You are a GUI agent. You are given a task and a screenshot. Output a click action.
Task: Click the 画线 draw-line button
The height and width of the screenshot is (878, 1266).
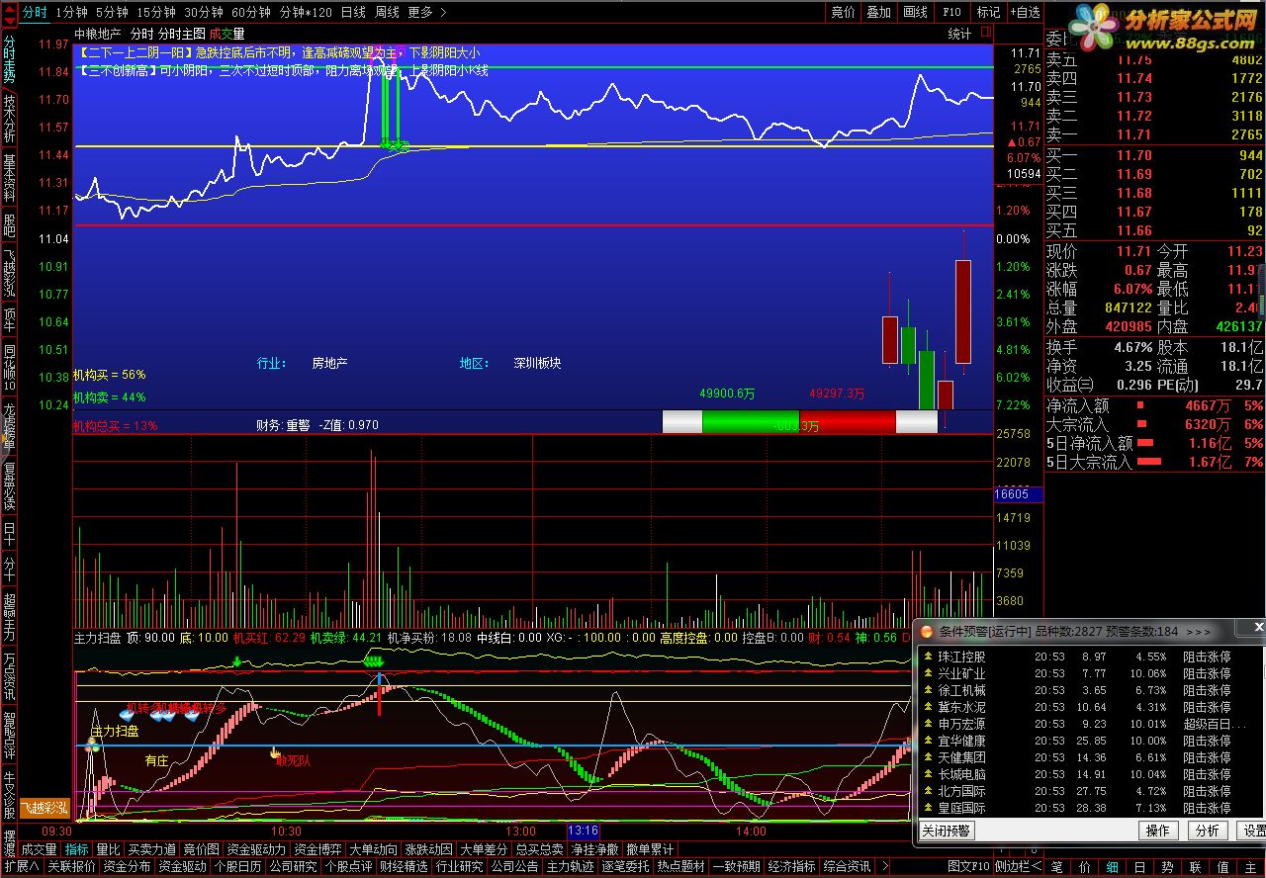click(x=915, y=12)
